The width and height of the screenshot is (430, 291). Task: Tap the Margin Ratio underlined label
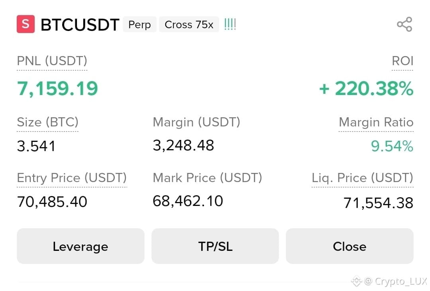376,122
